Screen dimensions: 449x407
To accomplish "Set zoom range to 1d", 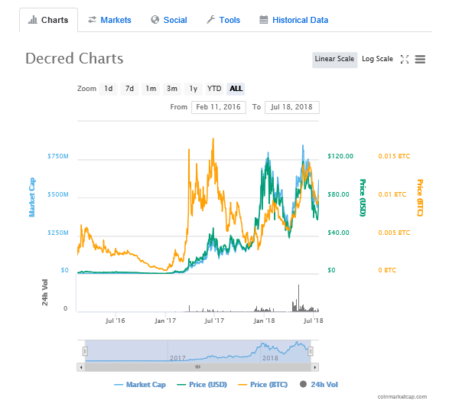I will (x=109, y=89).
